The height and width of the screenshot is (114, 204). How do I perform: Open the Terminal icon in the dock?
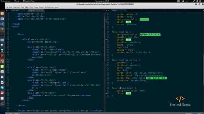click(x=2, y=35)
